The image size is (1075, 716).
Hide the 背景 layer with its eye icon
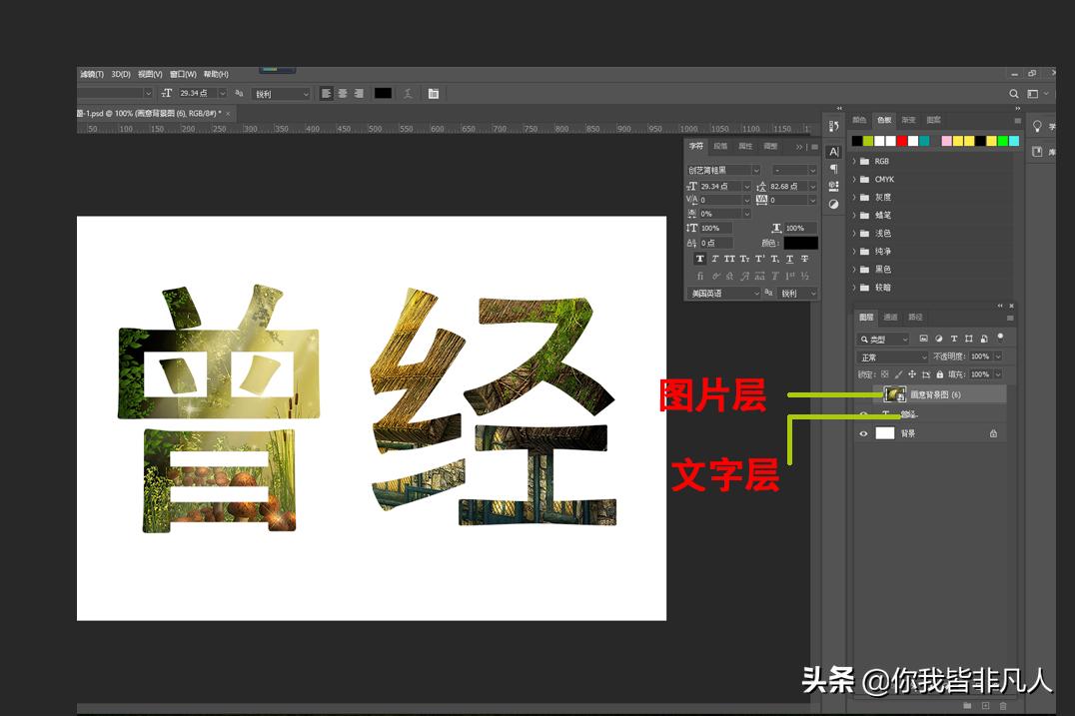(863, 432)
